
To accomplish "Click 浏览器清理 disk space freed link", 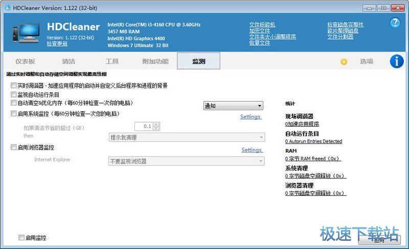I will [315, 193].
